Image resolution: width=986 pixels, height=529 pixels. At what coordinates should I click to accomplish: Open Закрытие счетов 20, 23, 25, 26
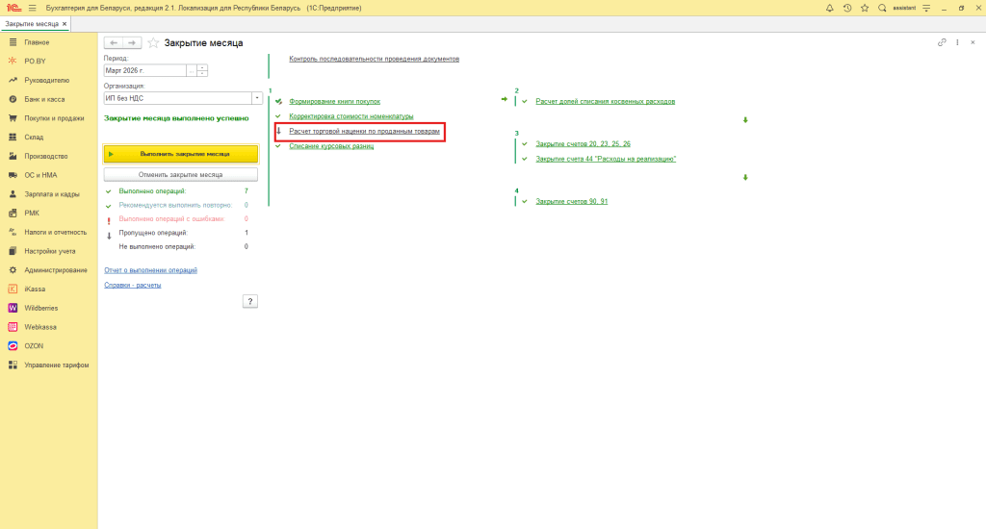583,144
